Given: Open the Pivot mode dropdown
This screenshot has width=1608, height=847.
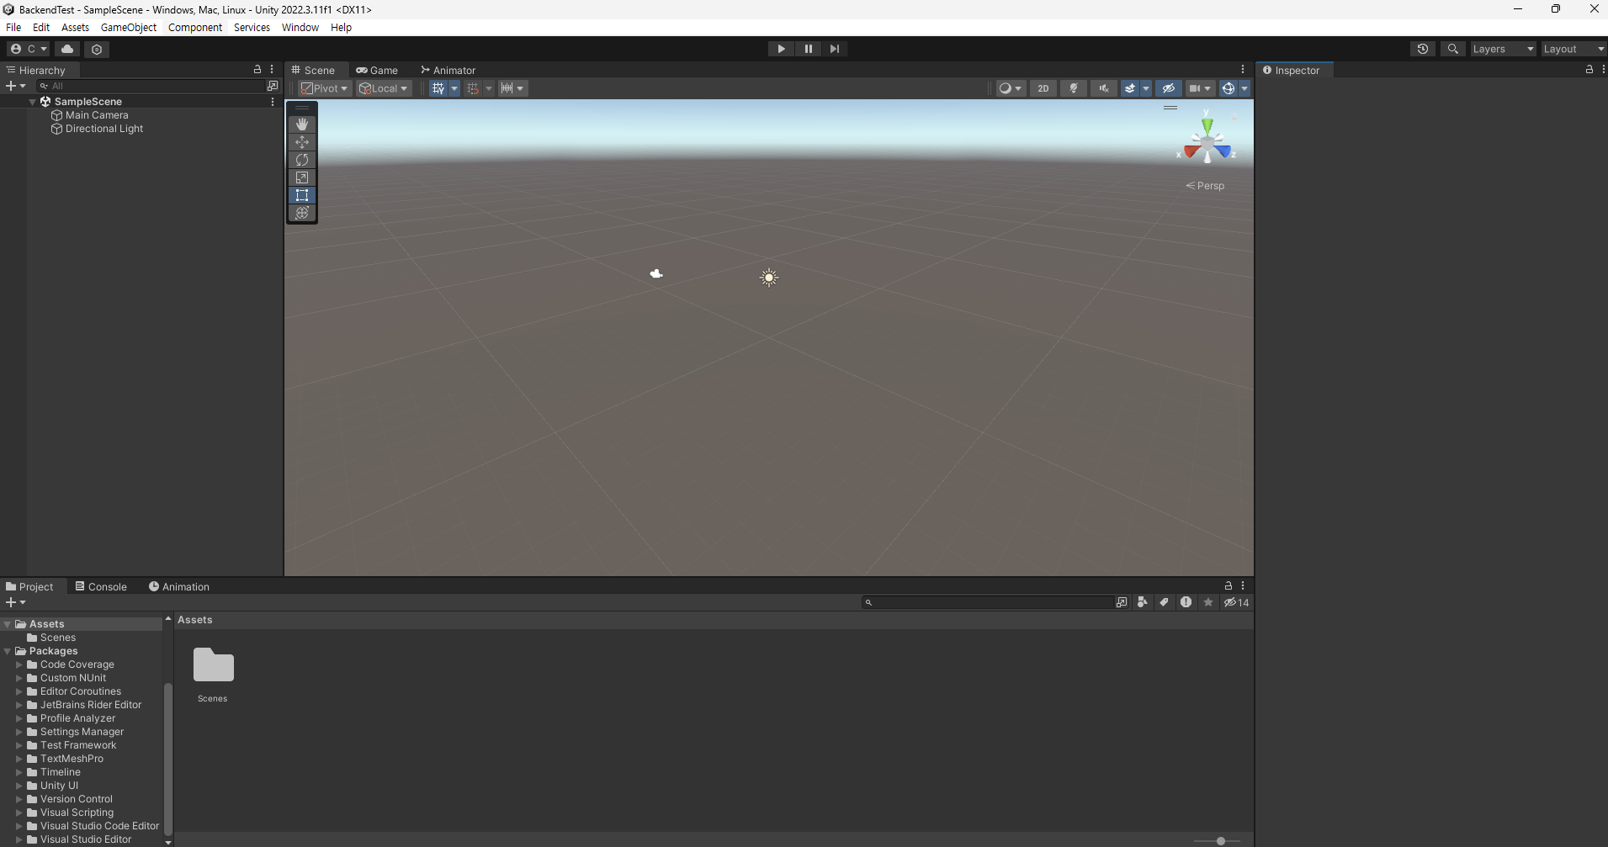Looking at the screenshot, I should (x=324, y=87).
